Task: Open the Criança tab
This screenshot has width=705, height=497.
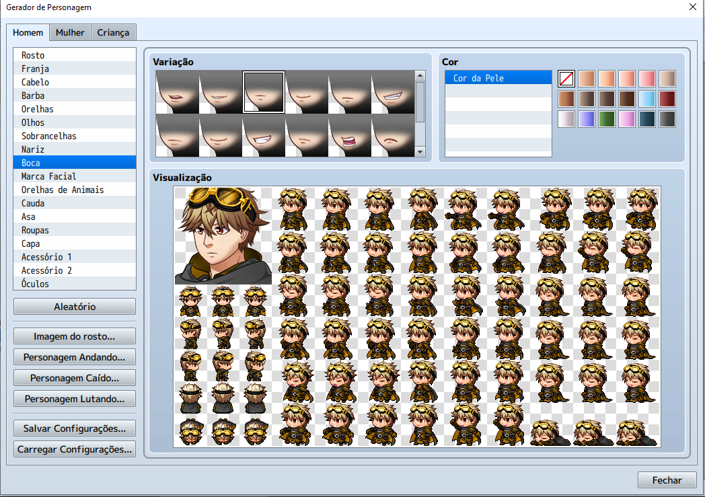Action: point(113,32)
